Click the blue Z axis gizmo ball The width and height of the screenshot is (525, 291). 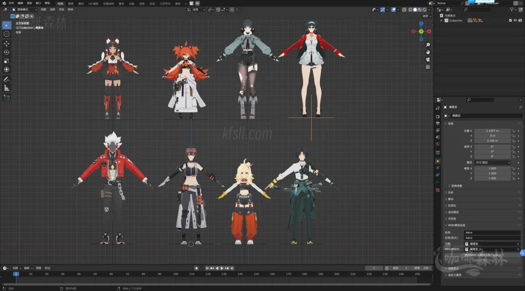coord(421,24)
